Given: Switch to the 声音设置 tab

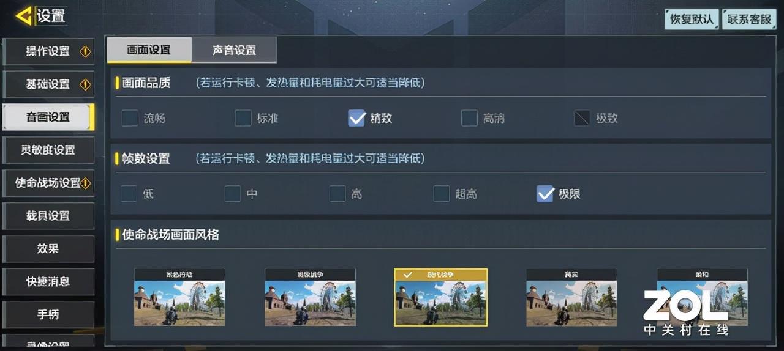Looking at the screenshot, I should tap(234, 50).
